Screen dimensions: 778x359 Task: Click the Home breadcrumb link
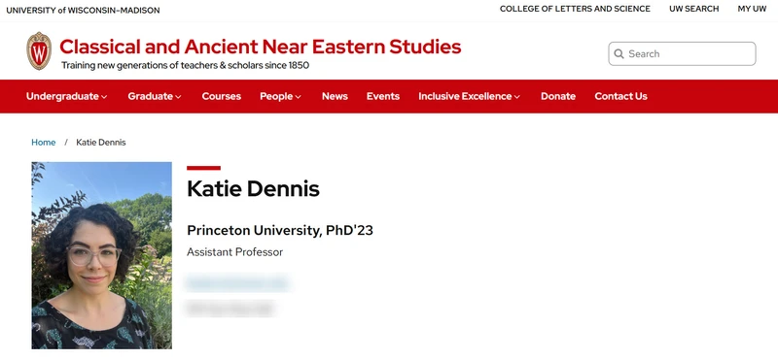(x=43, y=142)
